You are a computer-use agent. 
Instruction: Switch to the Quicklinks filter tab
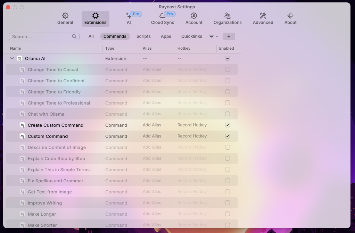(x=191, y=36)
